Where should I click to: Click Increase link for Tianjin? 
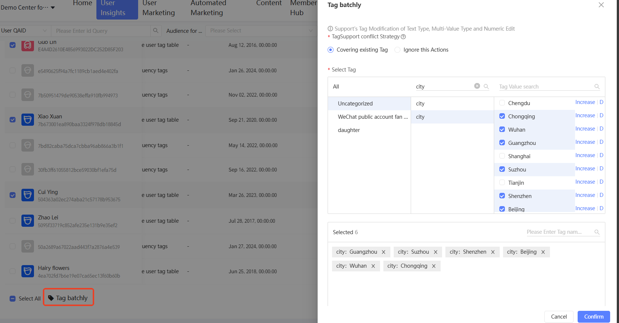tap(585, 182)
